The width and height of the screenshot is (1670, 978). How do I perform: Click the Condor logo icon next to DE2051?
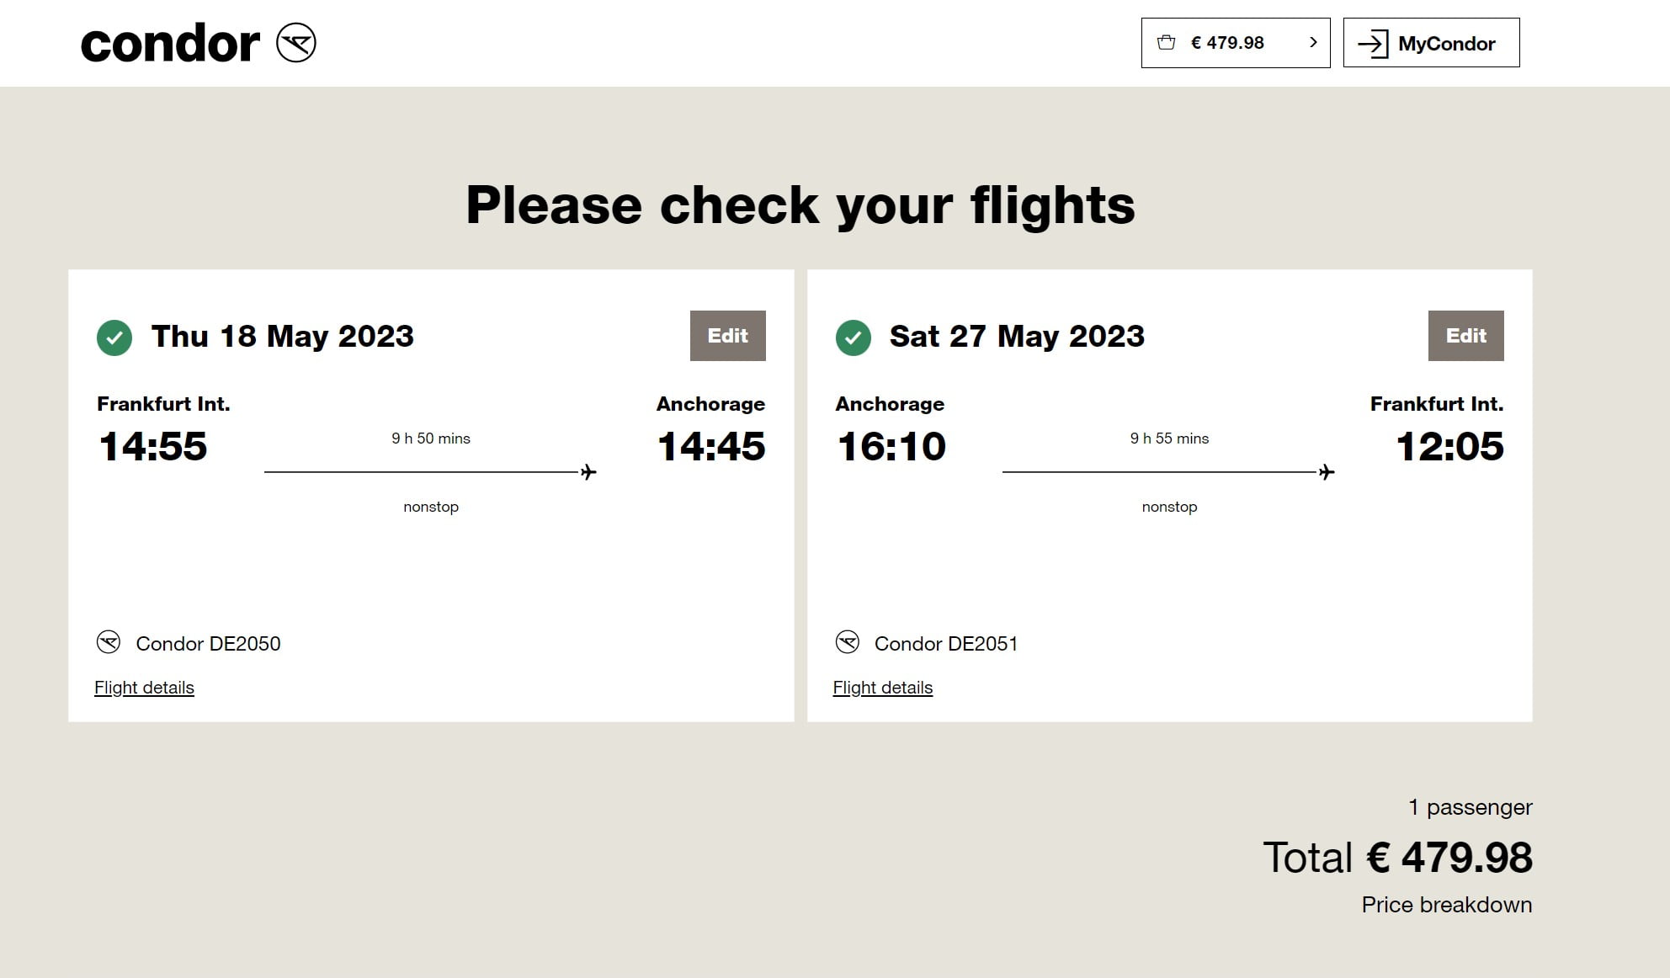click(847, 643)
